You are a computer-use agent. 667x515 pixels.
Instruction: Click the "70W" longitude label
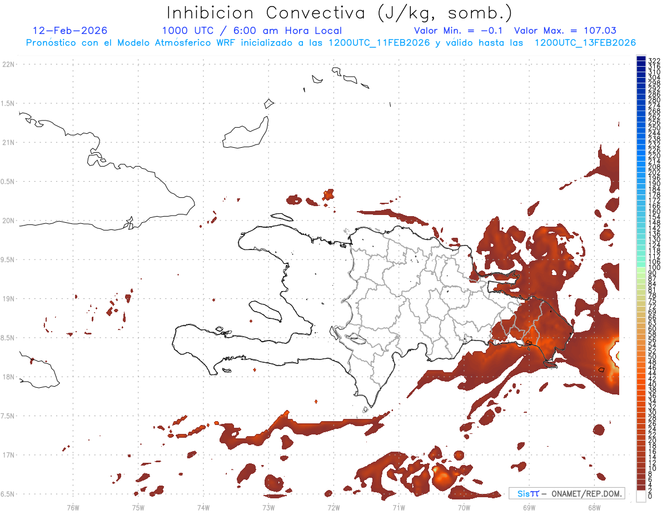pyautogui.click(x=464, y=507)
